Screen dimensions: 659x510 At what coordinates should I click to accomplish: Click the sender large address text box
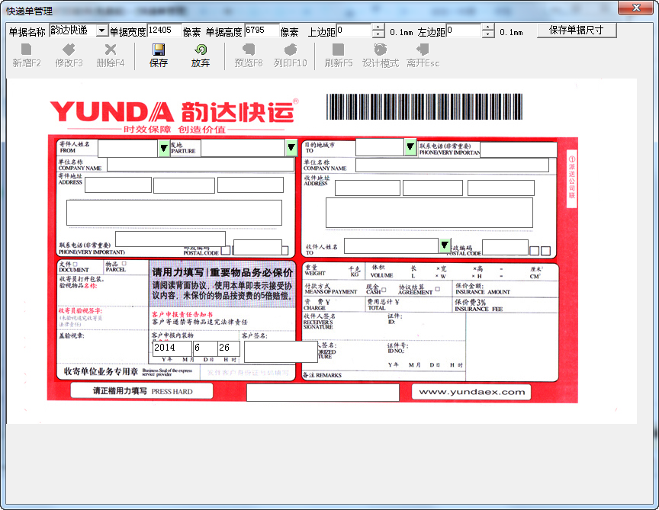tap(174, 213)
